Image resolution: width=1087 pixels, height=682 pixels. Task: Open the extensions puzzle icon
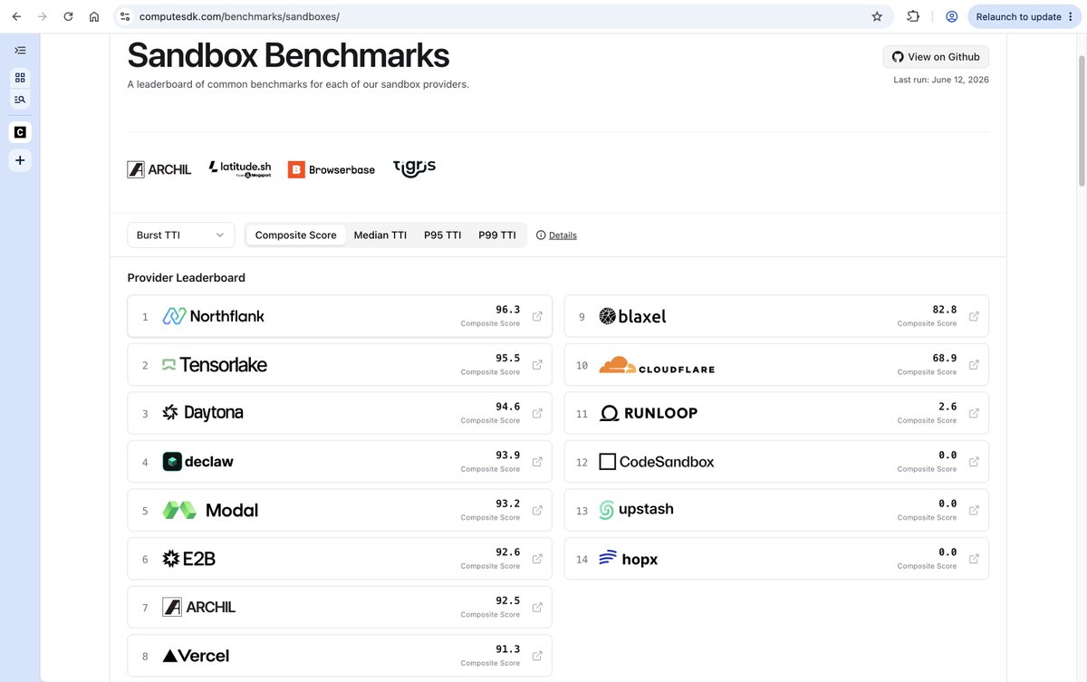pos(913,16)
